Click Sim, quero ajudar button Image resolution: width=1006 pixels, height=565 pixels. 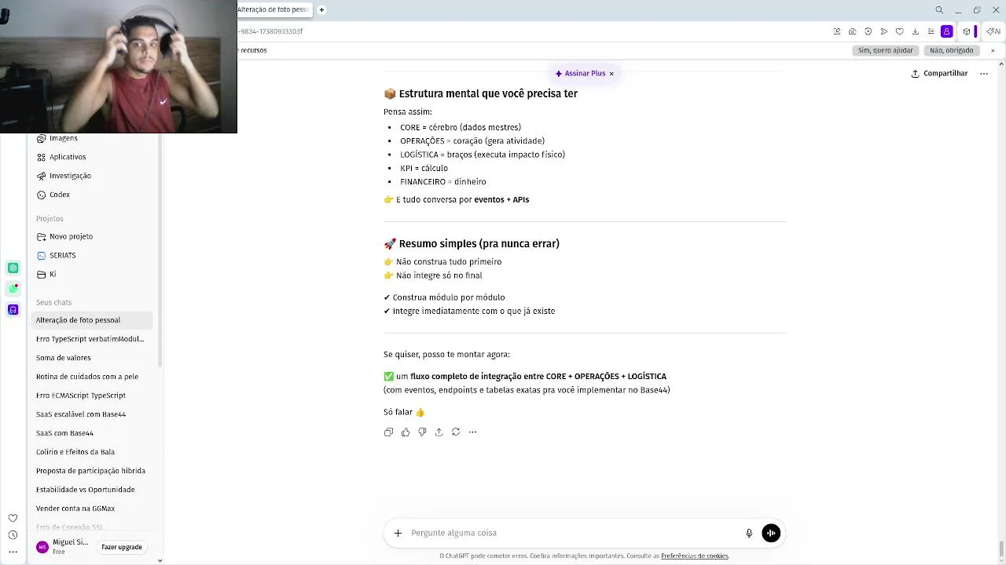click(885, 50)
